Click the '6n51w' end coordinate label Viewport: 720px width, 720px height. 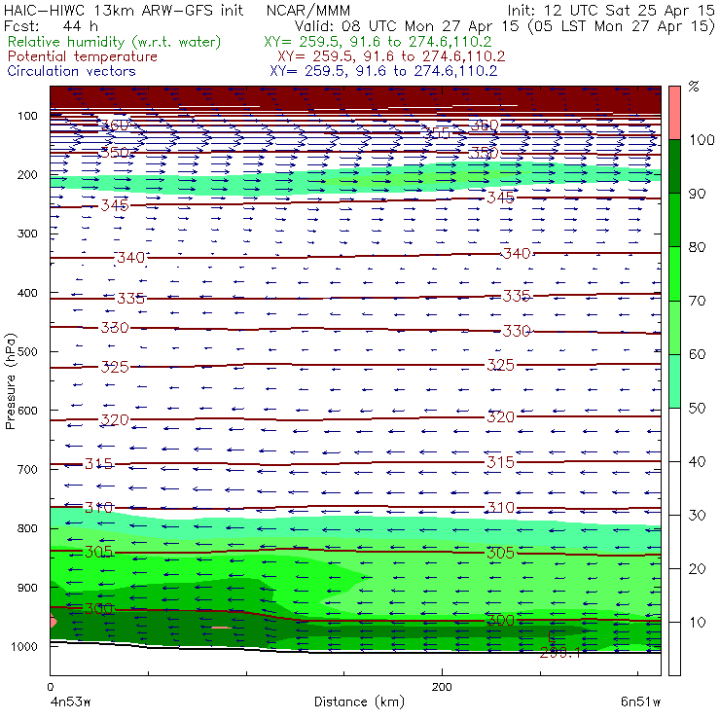[640, 702]
